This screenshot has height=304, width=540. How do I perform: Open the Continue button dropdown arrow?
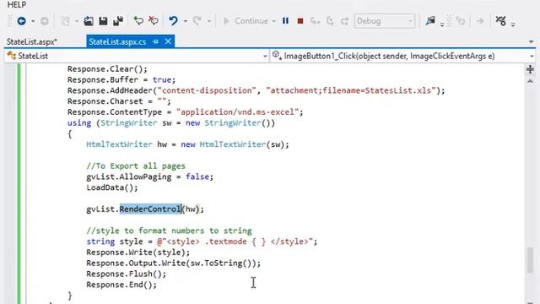(x=273, y=21)
